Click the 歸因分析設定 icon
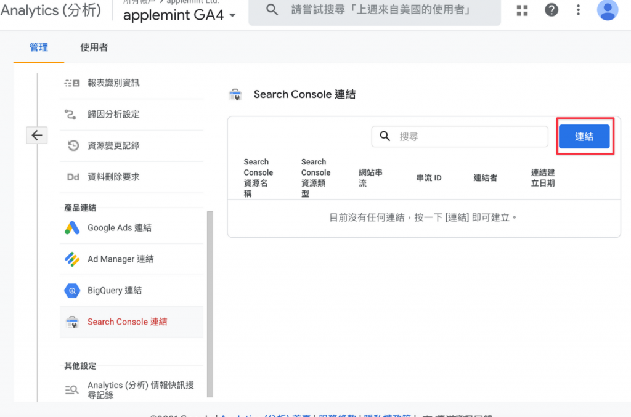Viewport: 631px width, 417px height. tap(70, 114)
